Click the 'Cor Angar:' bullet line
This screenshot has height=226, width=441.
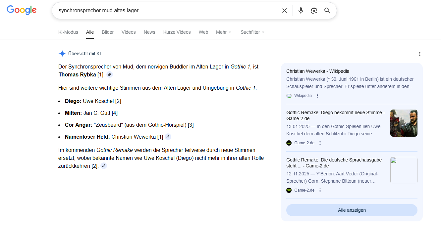click(129, 125)
